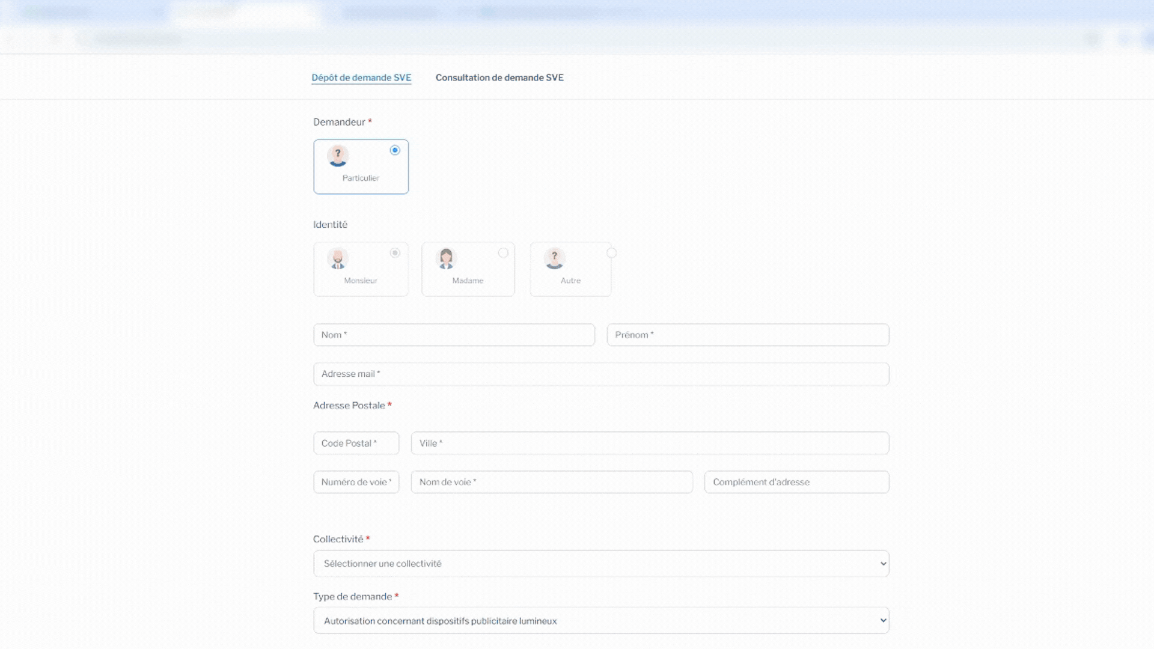
Task: Pick the Autre radio button
Action: pyautogui.click(x=611, y=253)
